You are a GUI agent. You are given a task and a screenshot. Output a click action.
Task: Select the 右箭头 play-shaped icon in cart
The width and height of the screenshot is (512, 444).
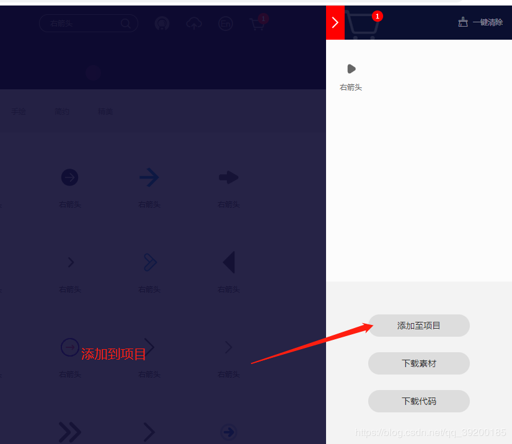351,69
